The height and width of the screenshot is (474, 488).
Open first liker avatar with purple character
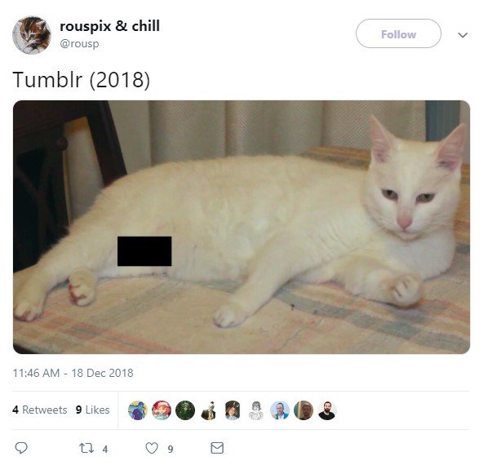click(x=138, y=410)
